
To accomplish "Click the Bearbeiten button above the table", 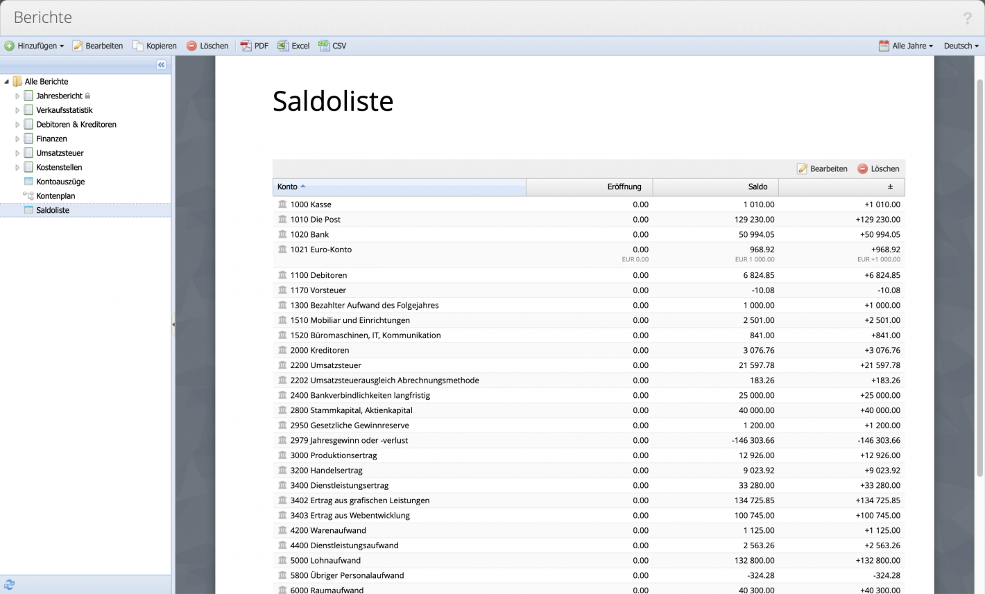I will click(x=822, y=168).
